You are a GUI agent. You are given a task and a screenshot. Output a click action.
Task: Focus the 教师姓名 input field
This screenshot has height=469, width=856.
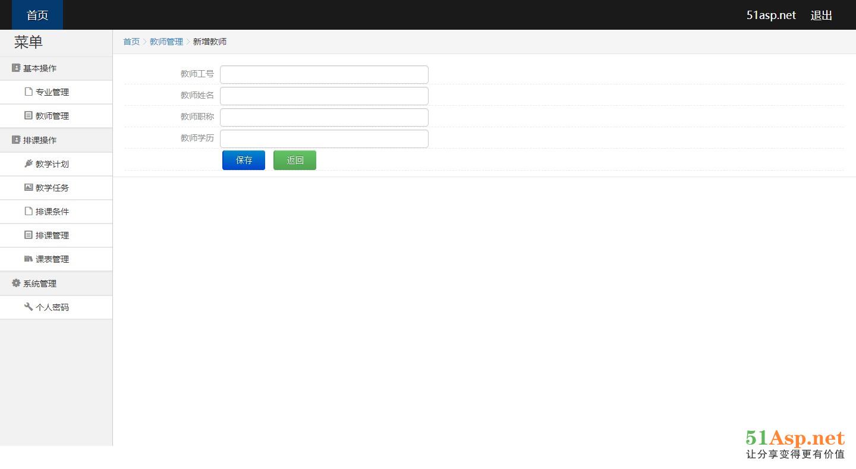[324, 96]
